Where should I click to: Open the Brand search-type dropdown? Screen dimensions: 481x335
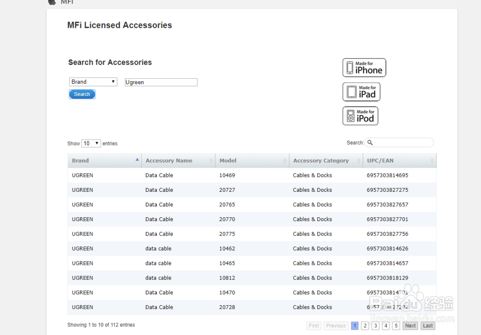pyautogui.click(x=93, y=82)
